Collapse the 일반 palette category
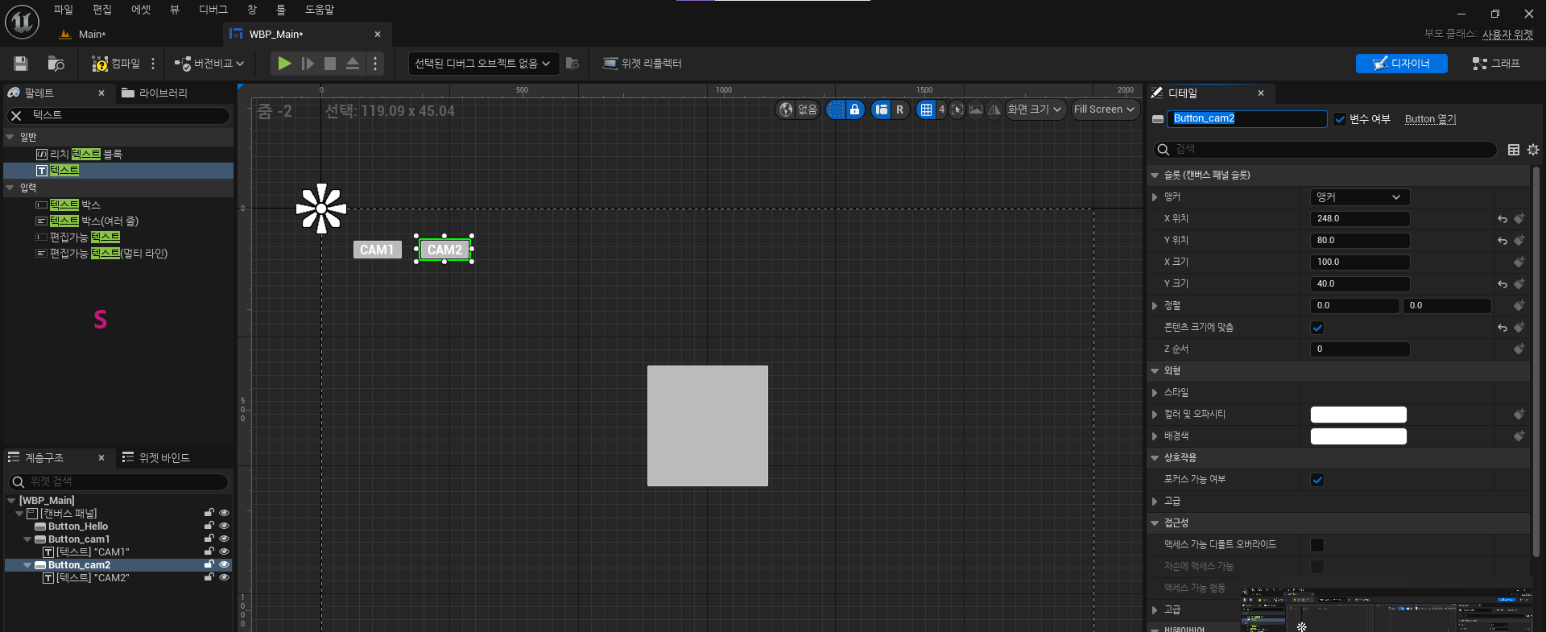 pos(10,138)
